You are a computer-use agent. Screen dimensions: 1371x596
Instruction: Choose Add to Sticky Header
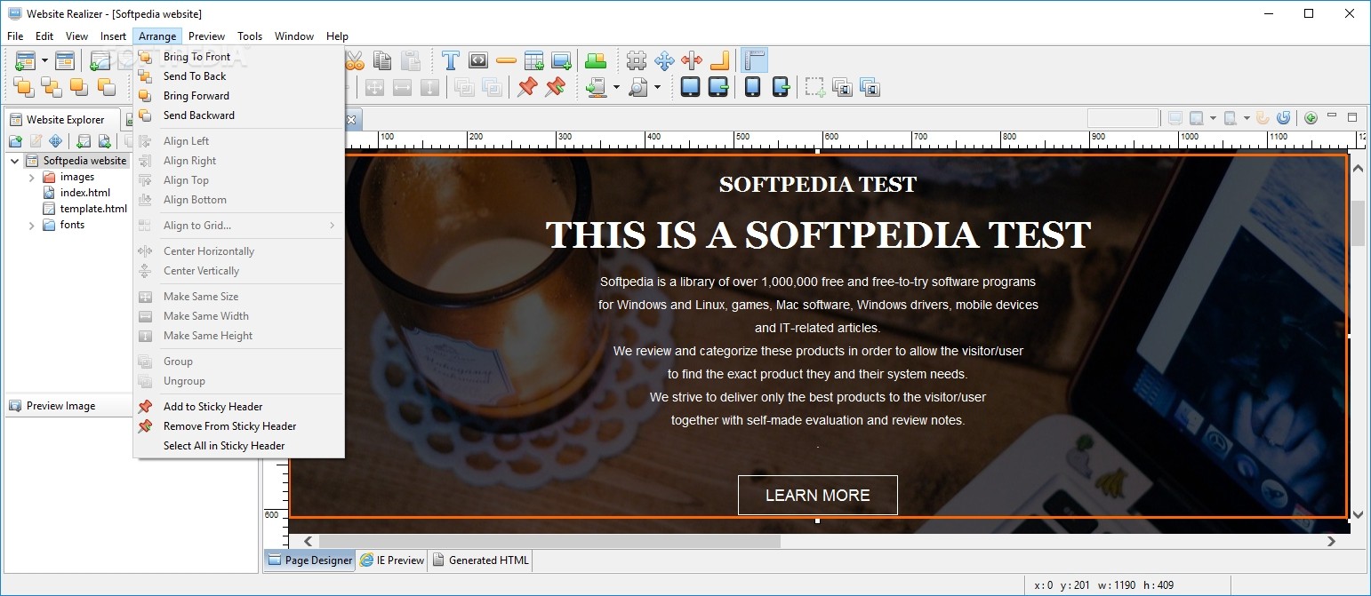[x=238, y=407]
